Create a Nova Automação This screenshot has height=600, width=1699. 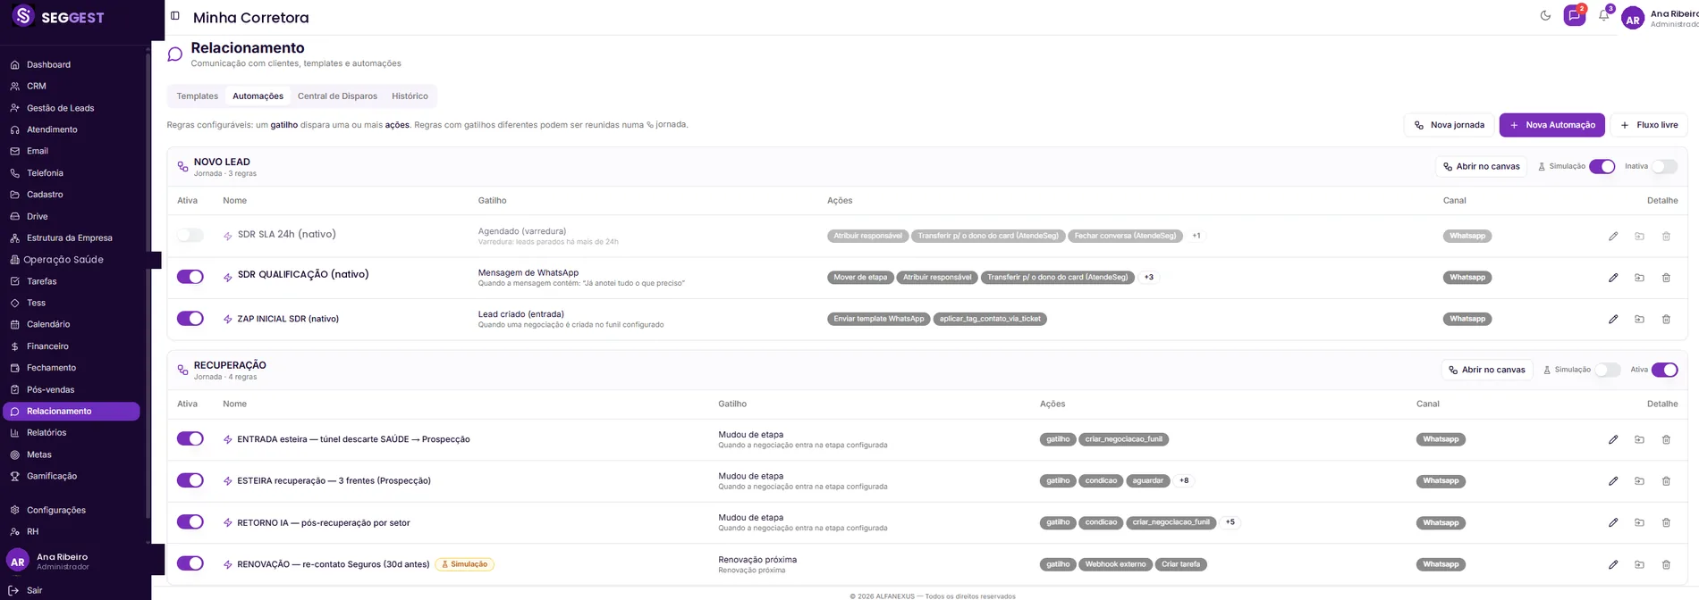[1551, 125]
